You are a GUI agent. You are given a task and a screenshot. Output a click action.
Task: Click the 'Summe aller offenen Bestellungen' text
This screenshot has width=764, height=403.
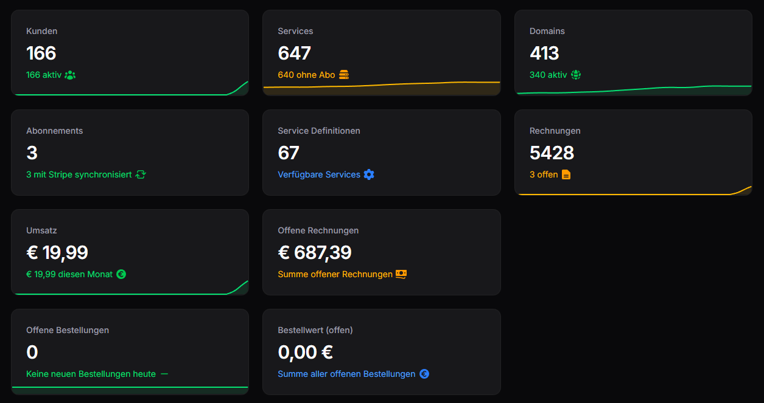(x=346, y=373)
